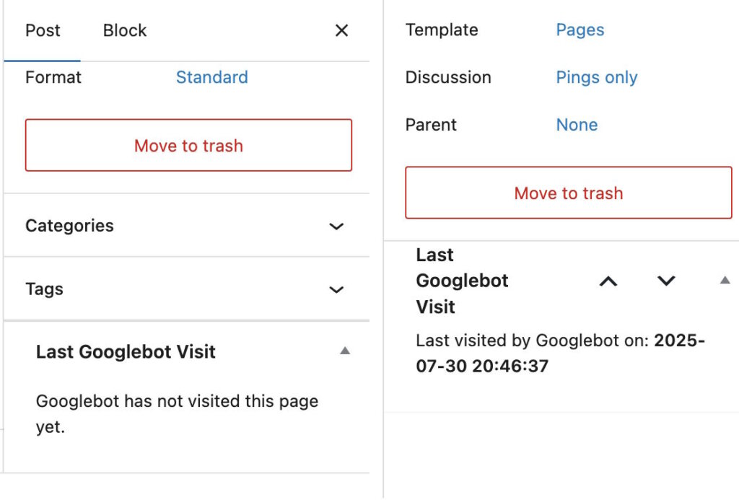Collapse the Last Googlebot Visit panel on the left
The width and height of the screenshot is (739, 500).
click(345, 351)
